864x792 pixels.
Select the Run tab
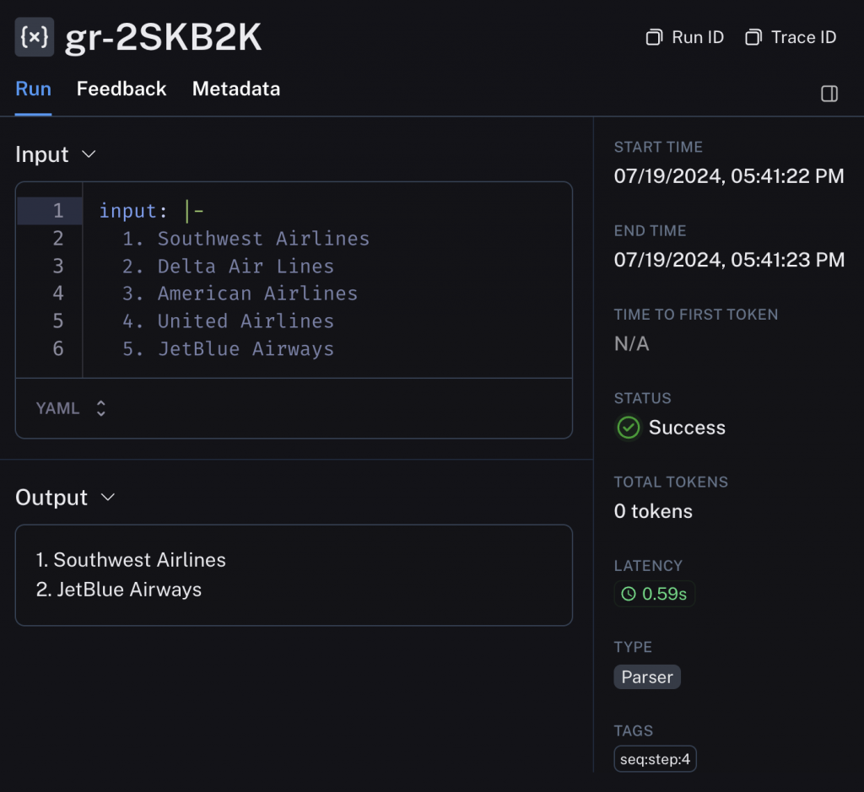click(33, 89)
